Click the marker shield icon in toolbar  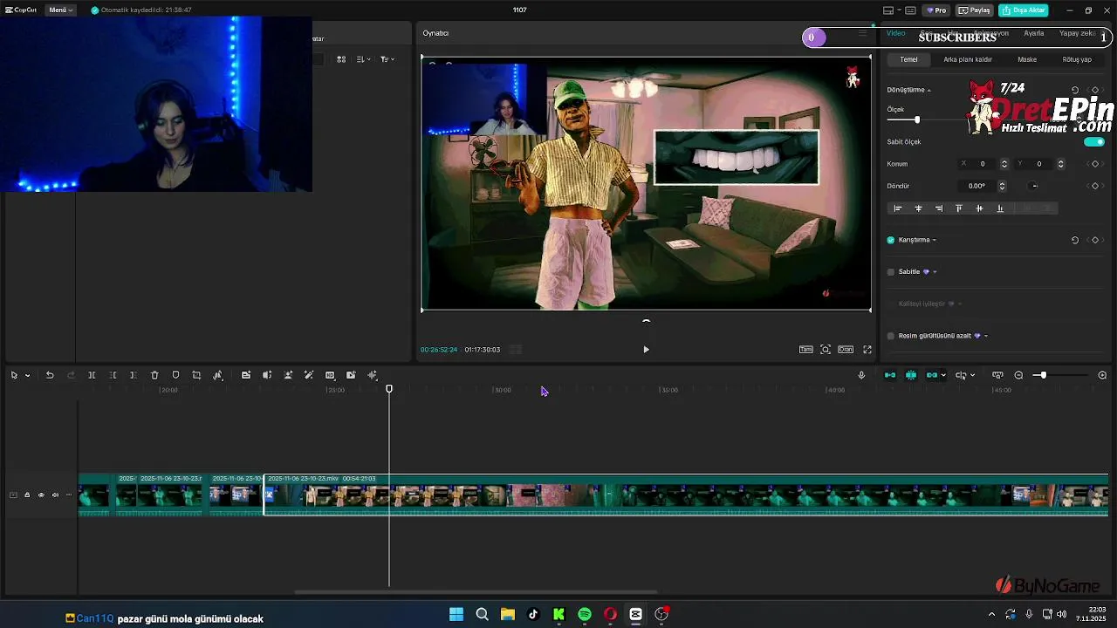(175, 375)
